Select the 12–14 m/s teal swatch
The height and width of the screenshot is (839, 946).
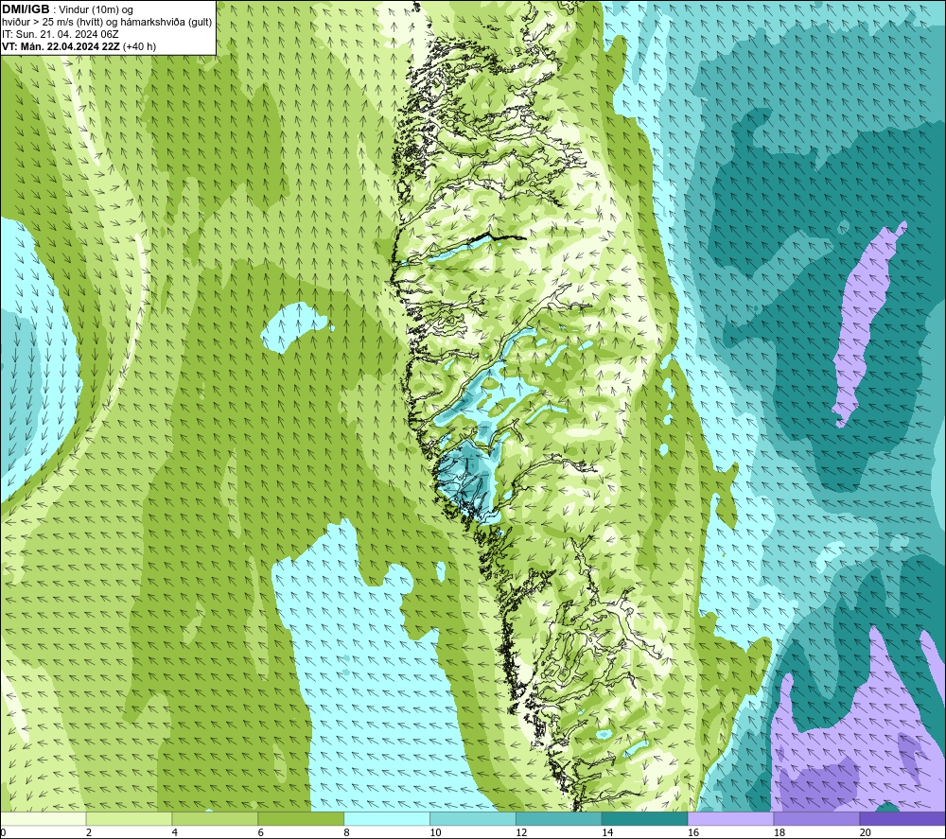click(559, 818)
